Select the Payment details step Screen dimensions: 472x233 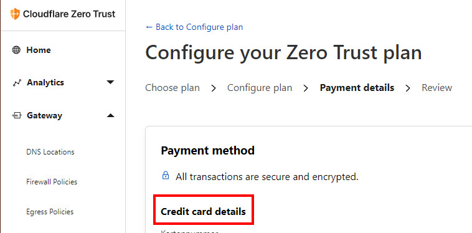(357, 88)
